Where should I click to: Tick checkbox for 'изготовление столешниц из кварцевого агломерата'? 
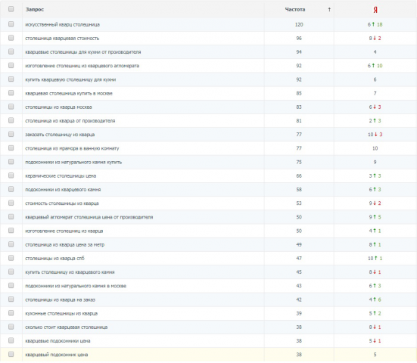coord(11,65)
